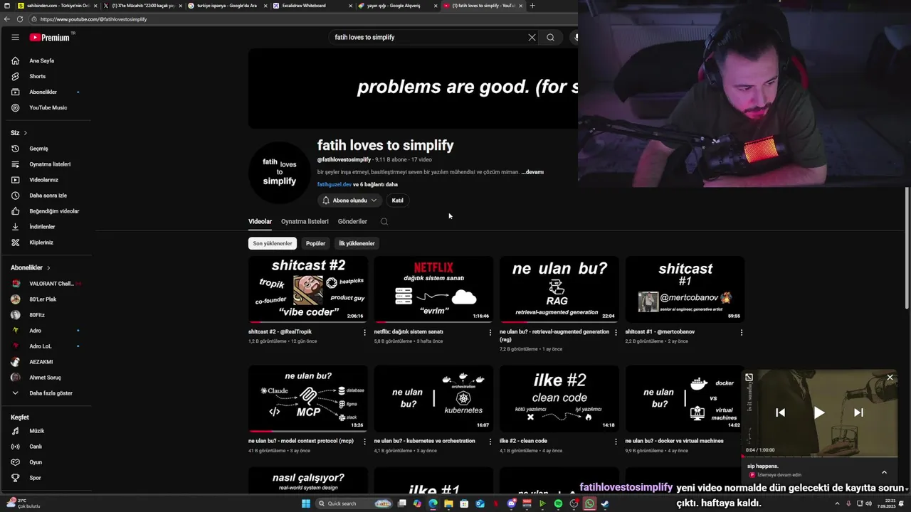Expand channel description with ...devamı
911x512 pixels.
[532, 172]
